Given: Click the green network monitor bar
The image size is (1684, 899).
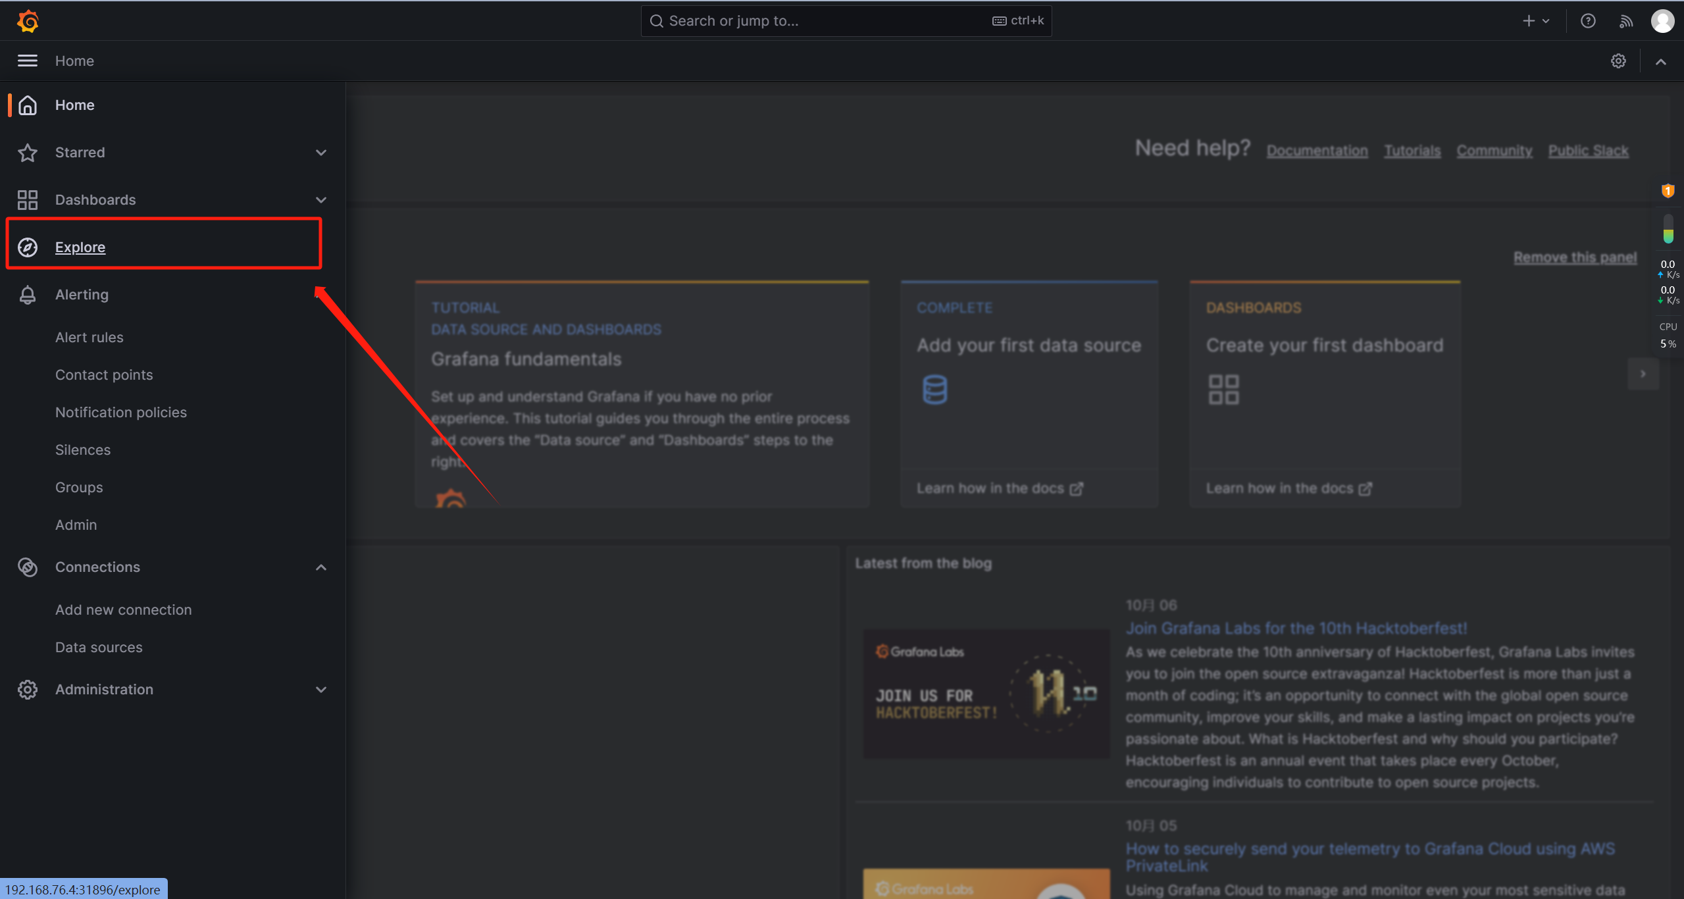Looking at the screenshot, I should pos(1668,230).
